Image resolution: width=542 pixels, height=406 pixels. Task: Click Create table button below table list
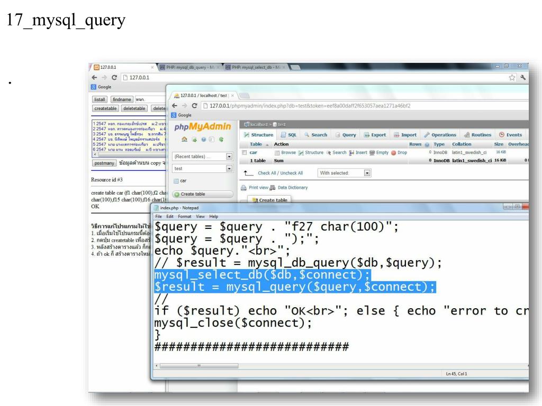point(269,200)
